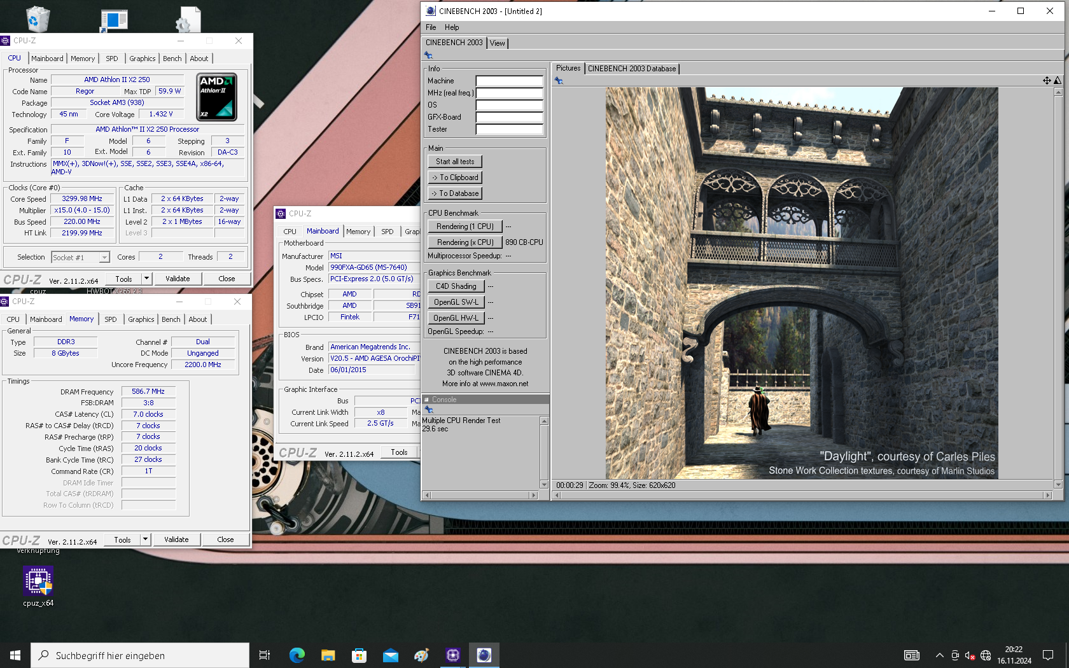
Task: Click the AMD Athlon II processor logo
Action: pyautogui.click(x=217, y=97)
